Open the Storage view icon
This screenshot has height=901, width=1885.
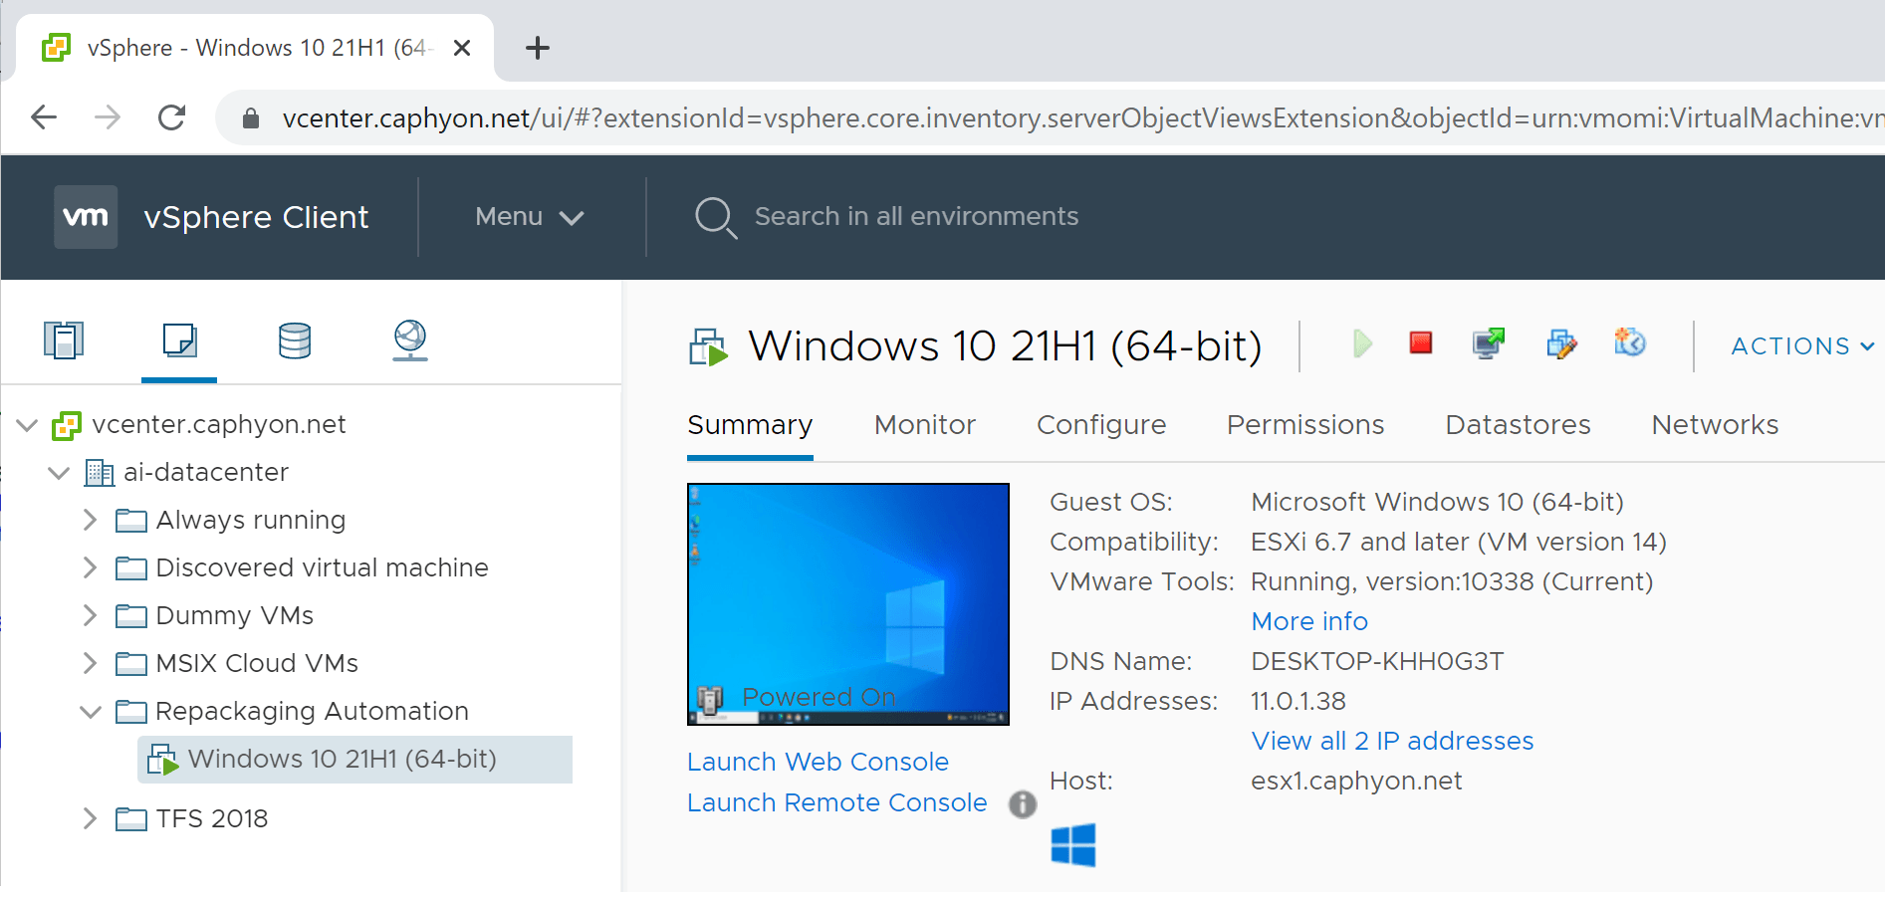click(x=295, y=339)
